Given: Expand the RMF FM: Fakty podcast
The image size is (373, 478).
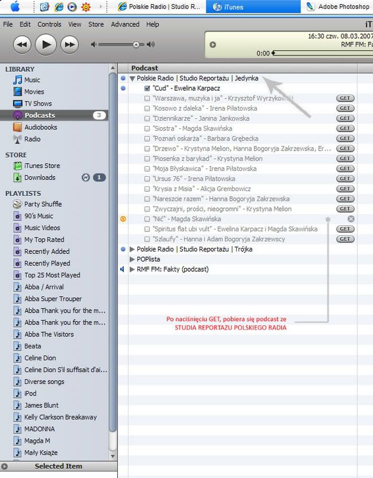Looking at the screenshot, I should point(132,269).
